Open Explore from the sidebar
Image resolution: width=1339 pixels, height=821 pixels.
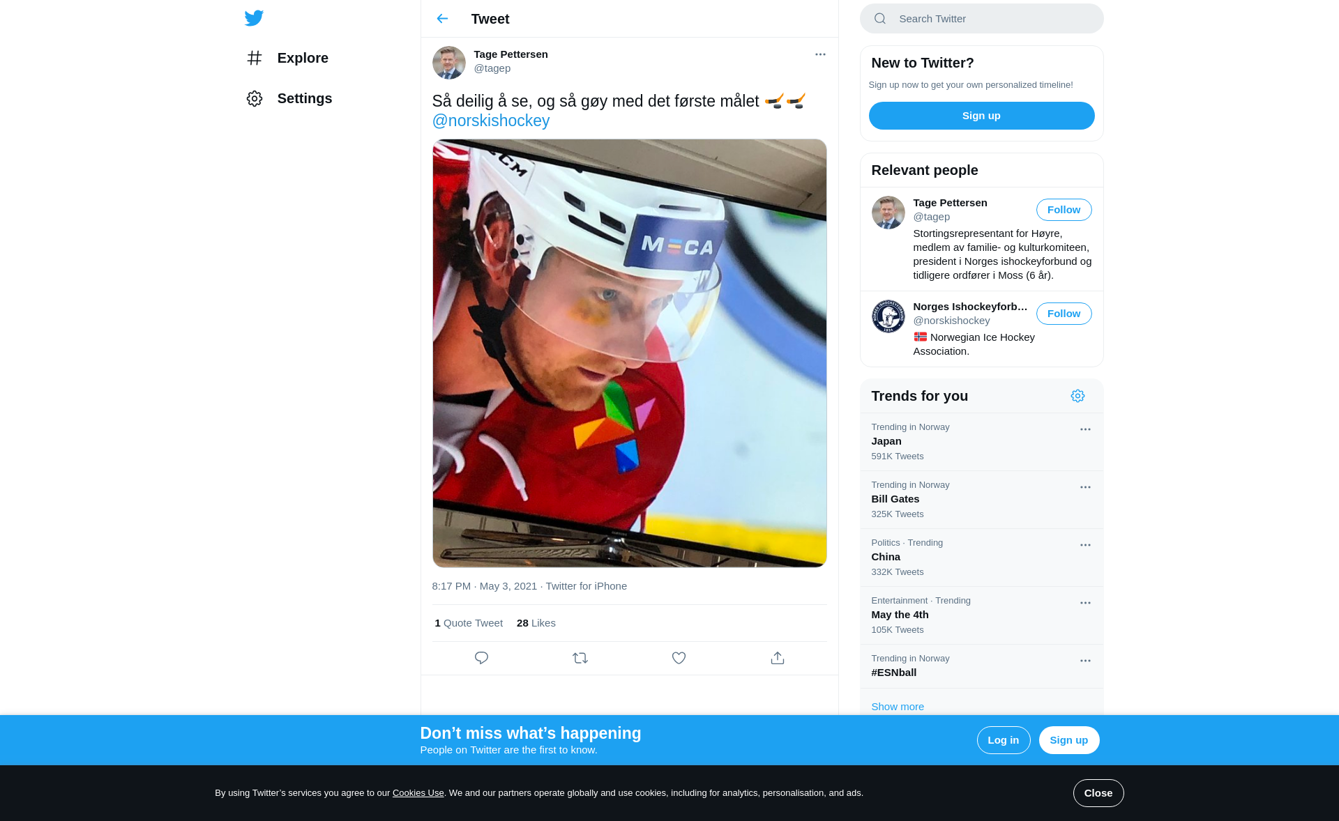[287, 58]
